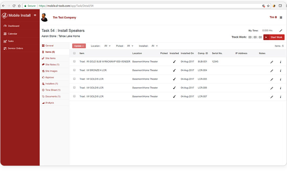
Task: Open the Update dropdown button
Action: tap(79, 46)
